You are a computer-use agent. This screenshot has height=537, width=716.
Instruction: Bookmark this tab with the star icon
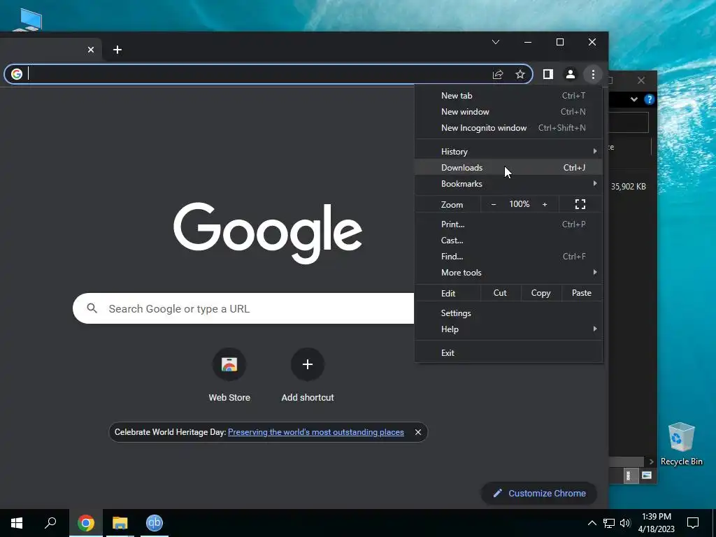pos(520,74)
